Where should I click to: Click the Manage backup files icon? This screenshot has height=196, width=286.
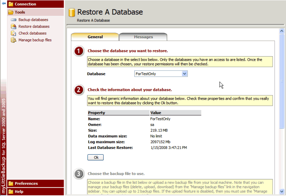pyautogui.click(x=13, y=40)
